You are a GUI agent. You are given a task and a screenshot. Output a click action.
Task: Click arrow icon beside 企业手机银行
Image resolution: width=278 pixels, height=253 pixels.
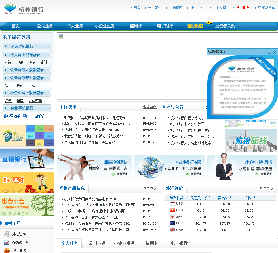[x=5, y=108]
